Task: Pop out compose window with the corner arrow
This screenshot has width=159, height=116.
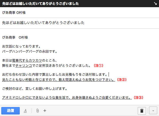Action: 155,3
